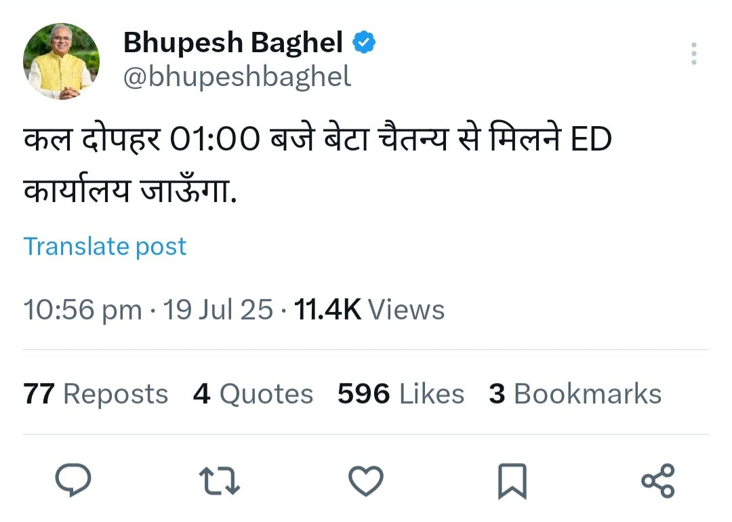
Task: Bookmark this post with the bookmark icon
Action: coord(512,481)
